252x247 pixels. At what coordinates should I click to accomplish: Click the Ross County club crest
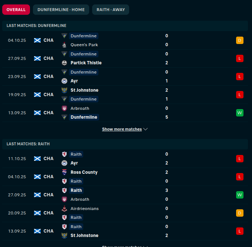coord(64,172)
